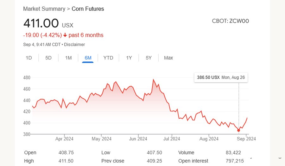Switch chart to YTD view
The image size is (285, 166).
tap(108, 58)
